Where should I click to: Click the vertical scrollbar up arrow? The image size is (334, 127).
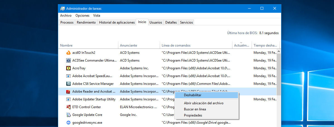pos(279,51)
